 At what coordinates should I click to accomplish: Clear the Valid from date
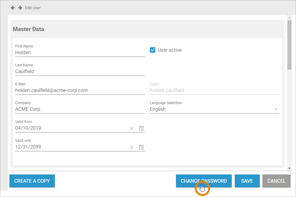(x=132, y=128)
